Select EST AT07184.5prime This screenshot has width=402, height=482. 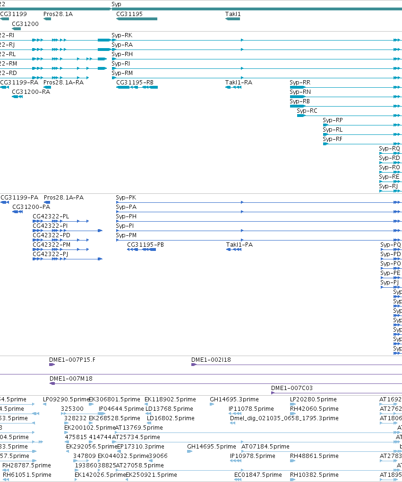(265, 447)
